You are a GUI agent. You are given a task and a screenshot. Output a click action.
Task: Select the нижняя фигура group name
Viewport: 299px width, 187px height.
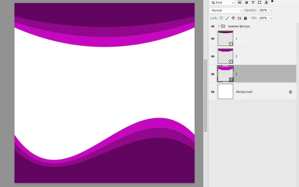[239, 26]
